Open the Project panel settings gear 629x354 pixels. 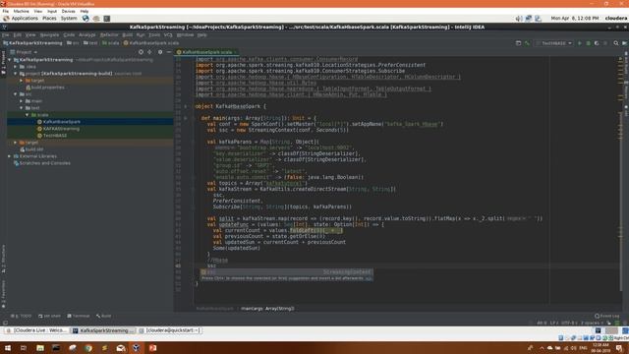click(160, 52)
